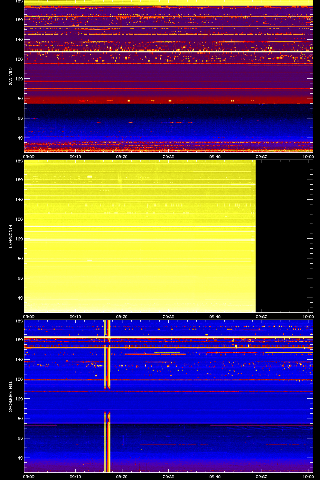Click 09:20 tick label under Learmonth panel

122,317
